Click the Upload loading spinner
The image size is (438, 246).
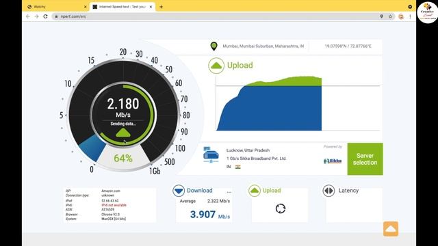(280, 208)
